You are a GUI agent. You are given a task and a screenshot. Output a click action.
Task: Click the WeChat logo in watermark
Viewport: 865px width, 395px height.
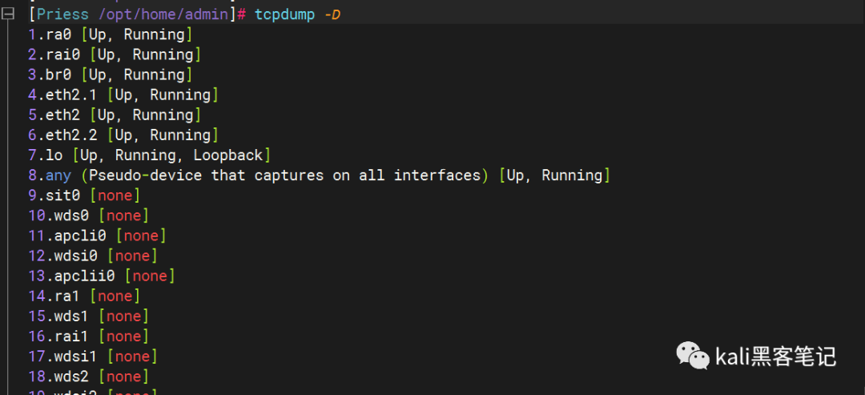[692, 356]
